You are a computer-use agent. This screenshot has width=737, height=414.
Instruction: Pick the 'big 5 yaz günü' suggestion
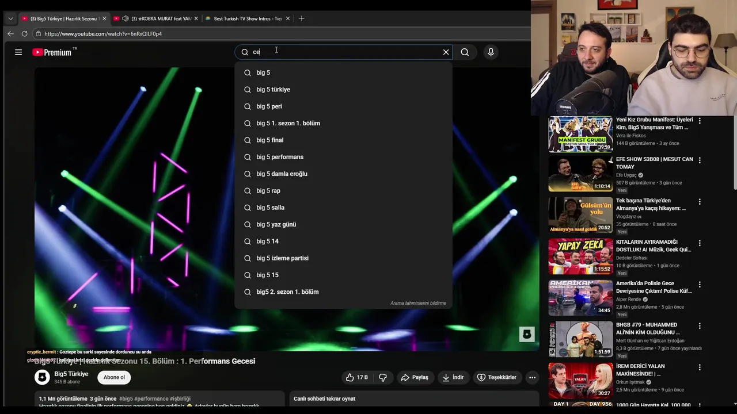pos(343,224)
